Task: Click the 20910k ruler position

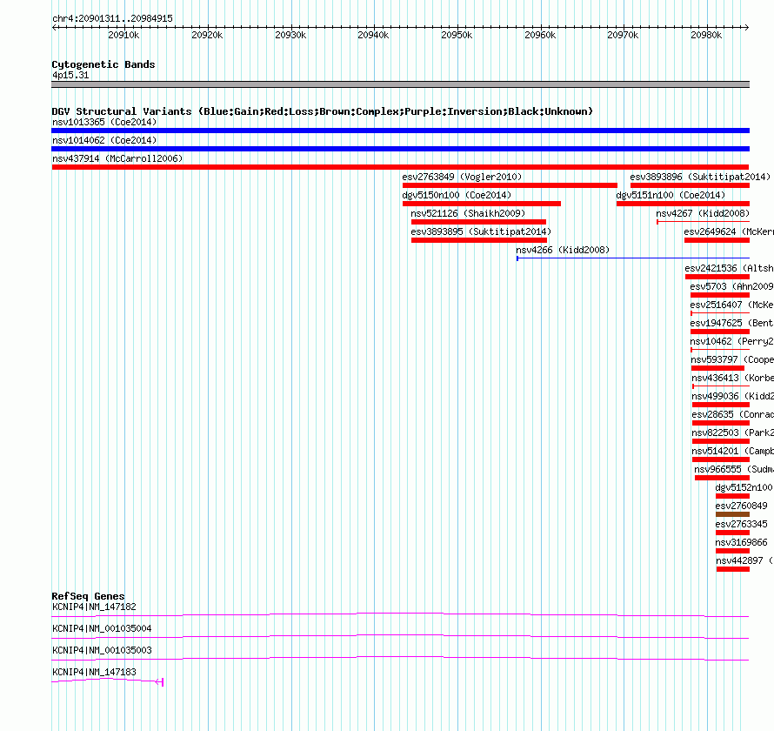Action: 123,35
